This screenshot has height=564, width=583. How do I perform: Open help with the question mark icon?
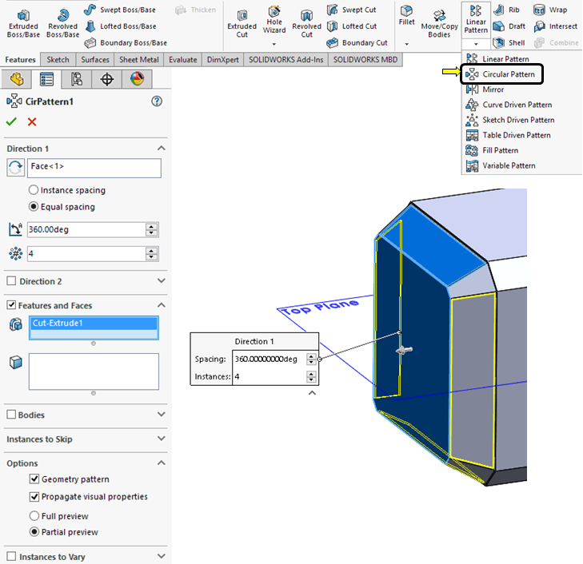click(157, 101)
